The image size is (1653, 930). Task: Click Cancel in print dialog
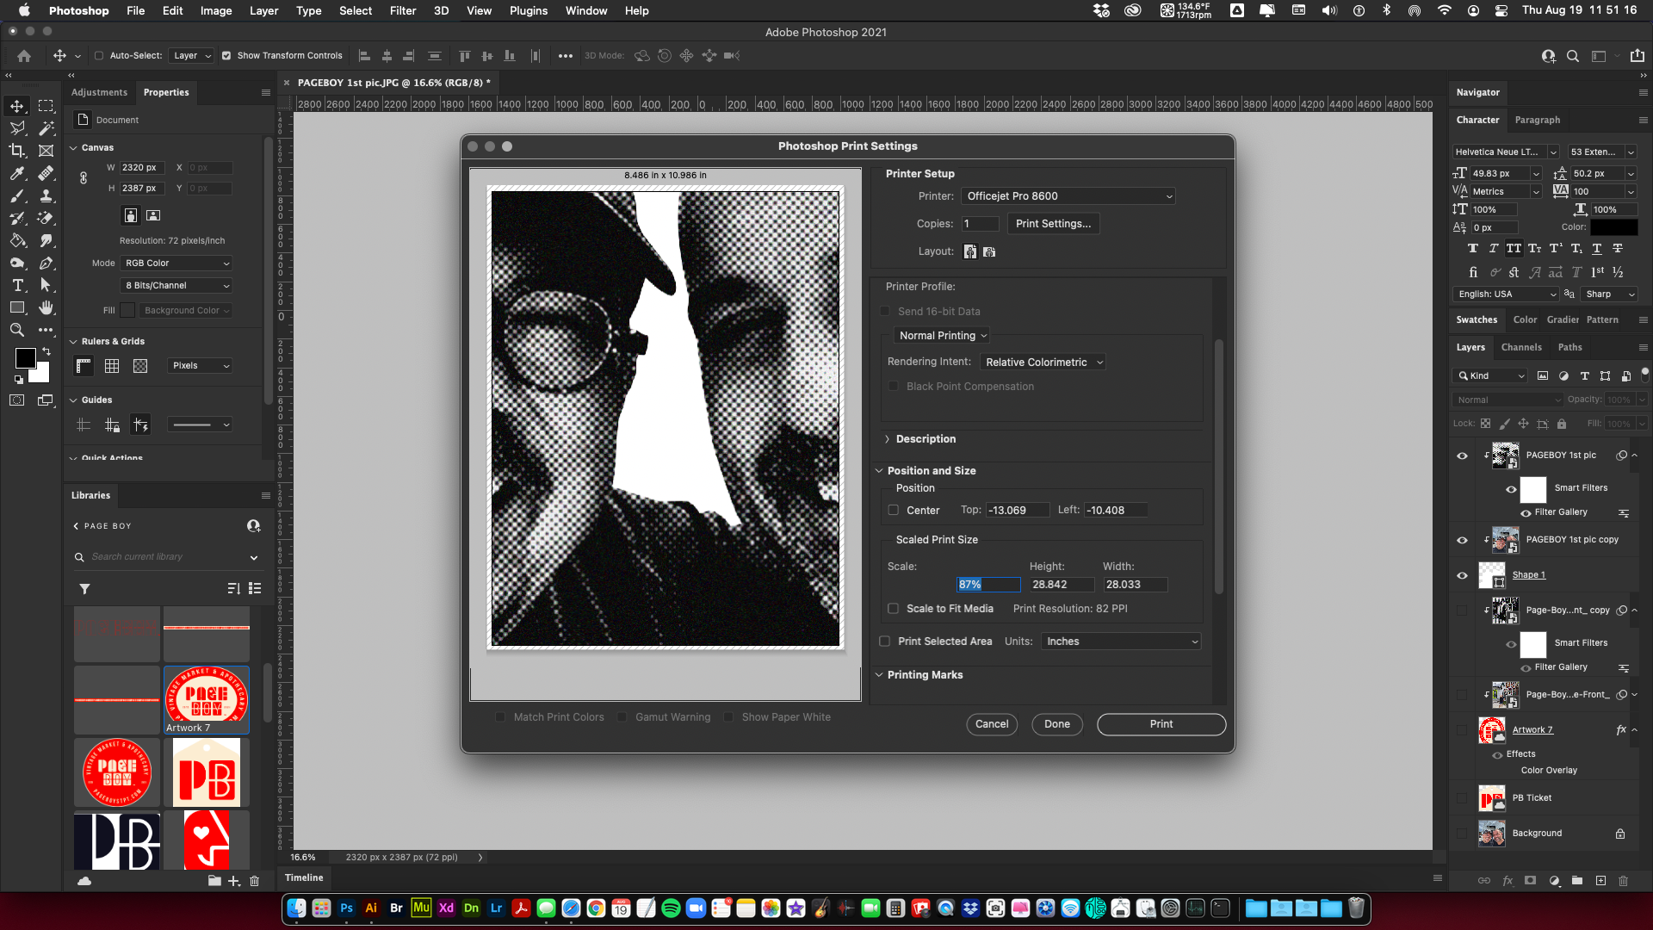click(x=991, y=724)
